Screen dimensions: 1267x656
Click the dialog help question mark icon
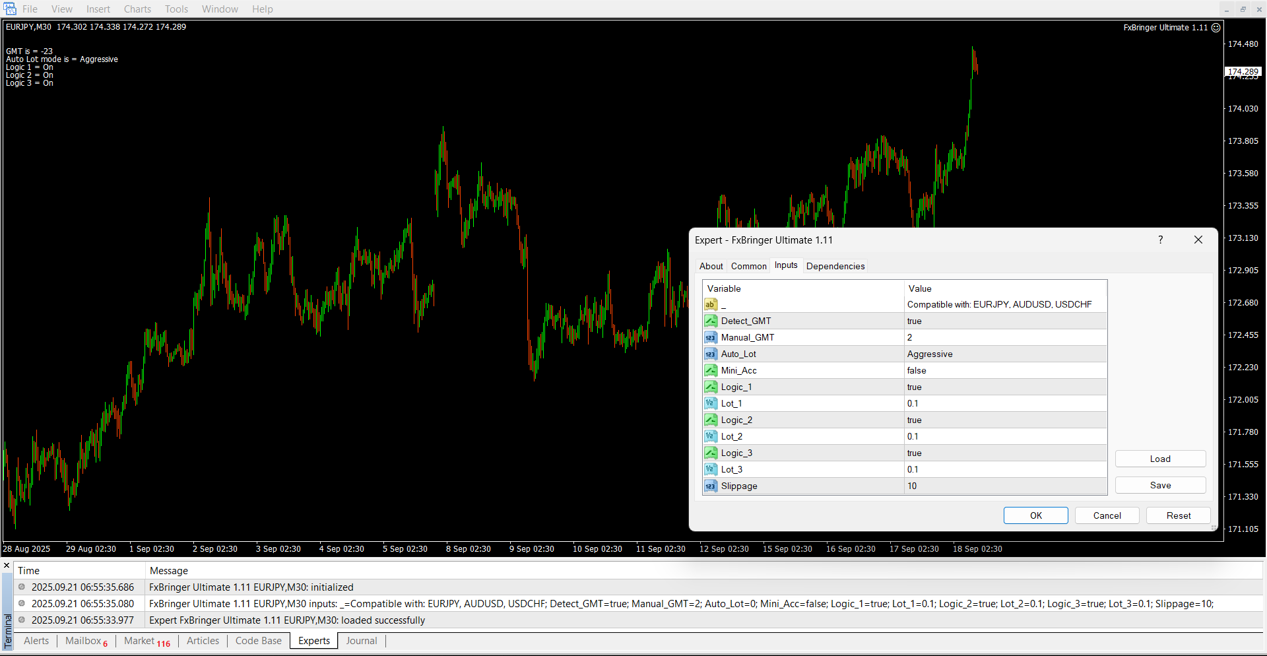tap(1160, 240)
